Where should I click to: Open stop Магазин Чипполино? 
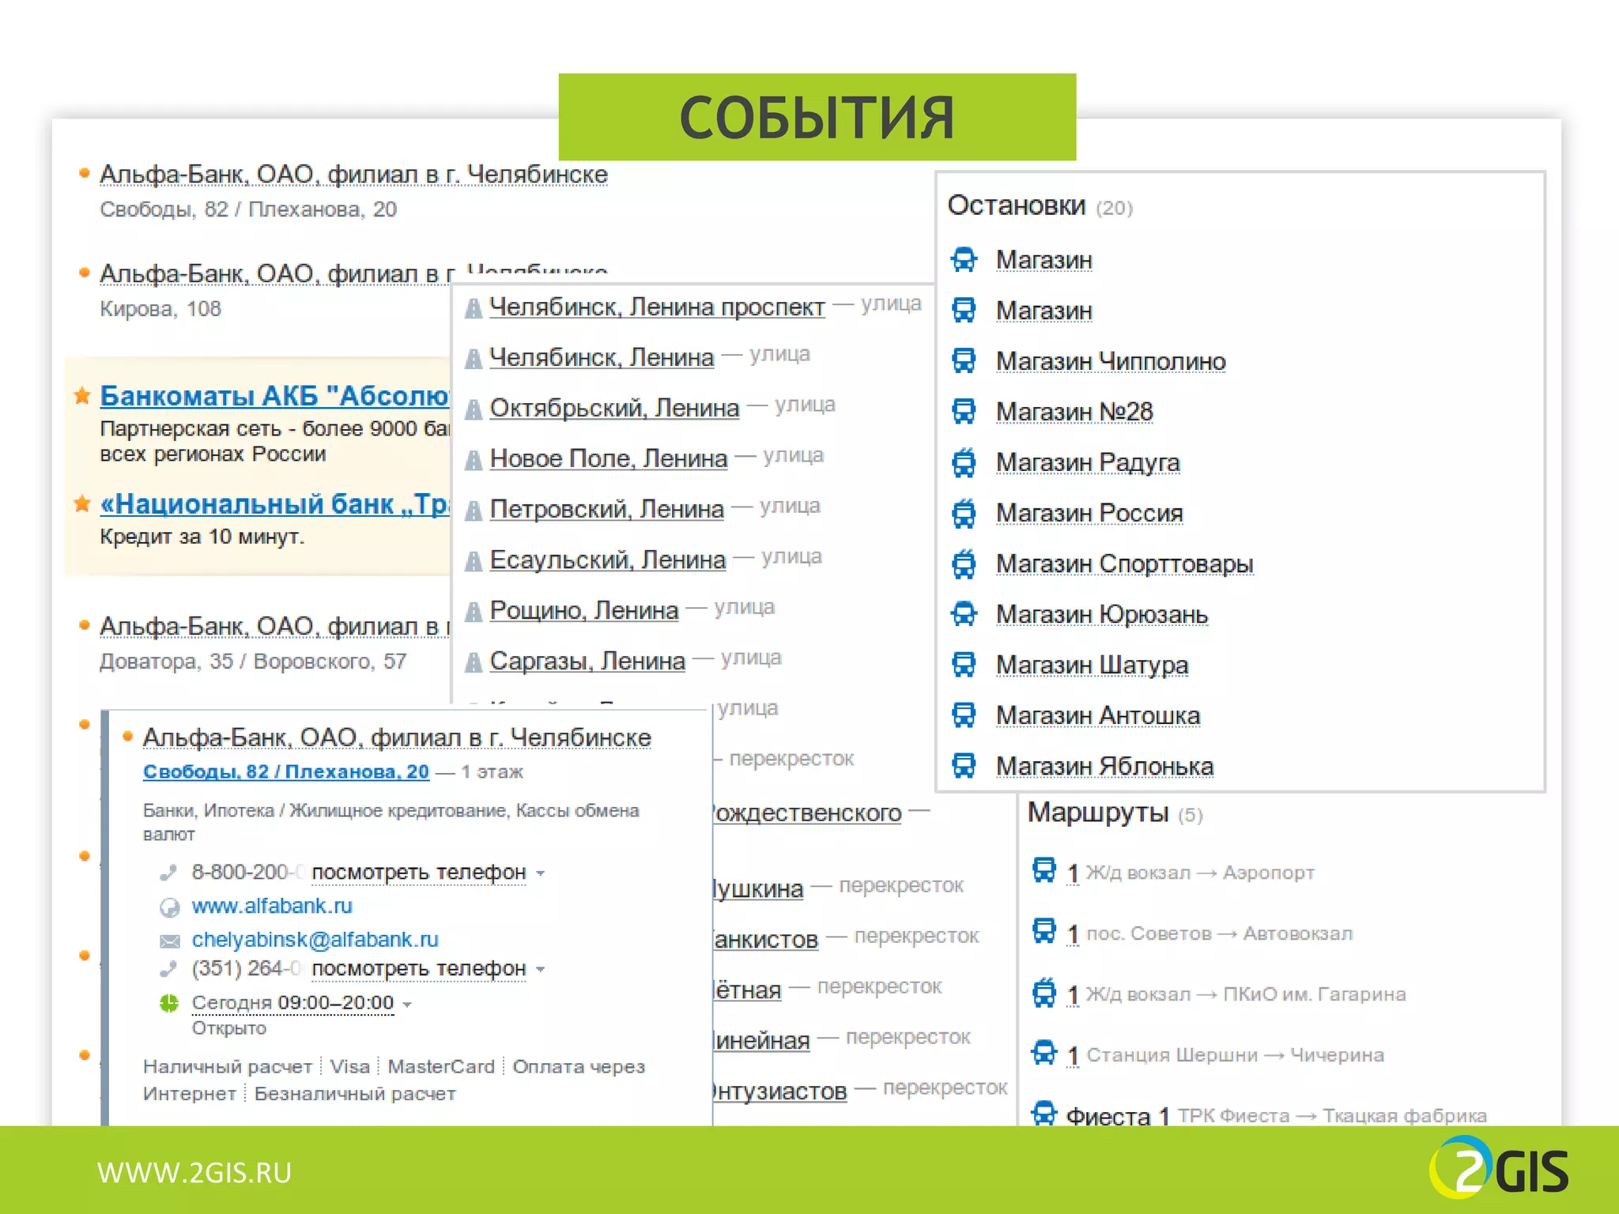pos(1111,361)
